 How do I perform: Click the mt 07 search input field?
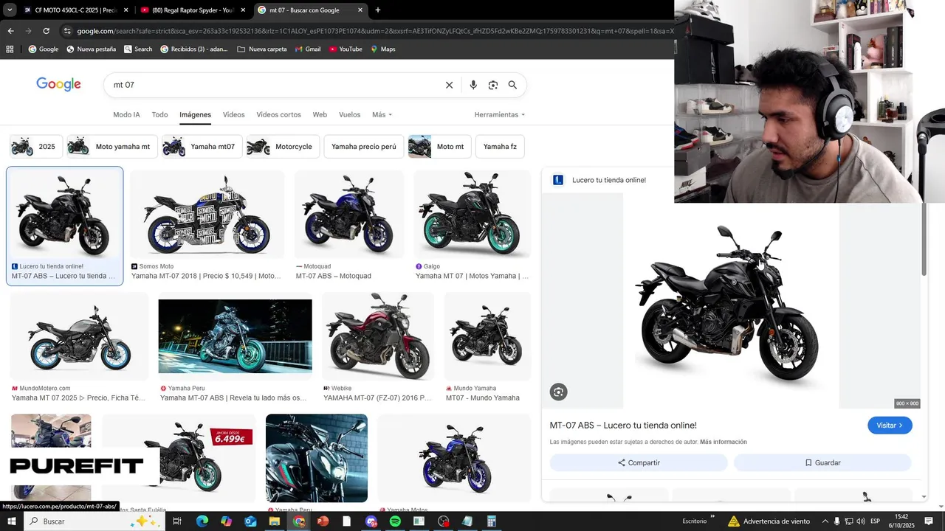tap(273, 85)
